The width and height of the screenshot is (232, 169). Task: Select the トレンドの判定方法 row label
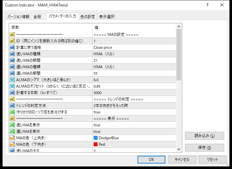(x=31, y=106)
